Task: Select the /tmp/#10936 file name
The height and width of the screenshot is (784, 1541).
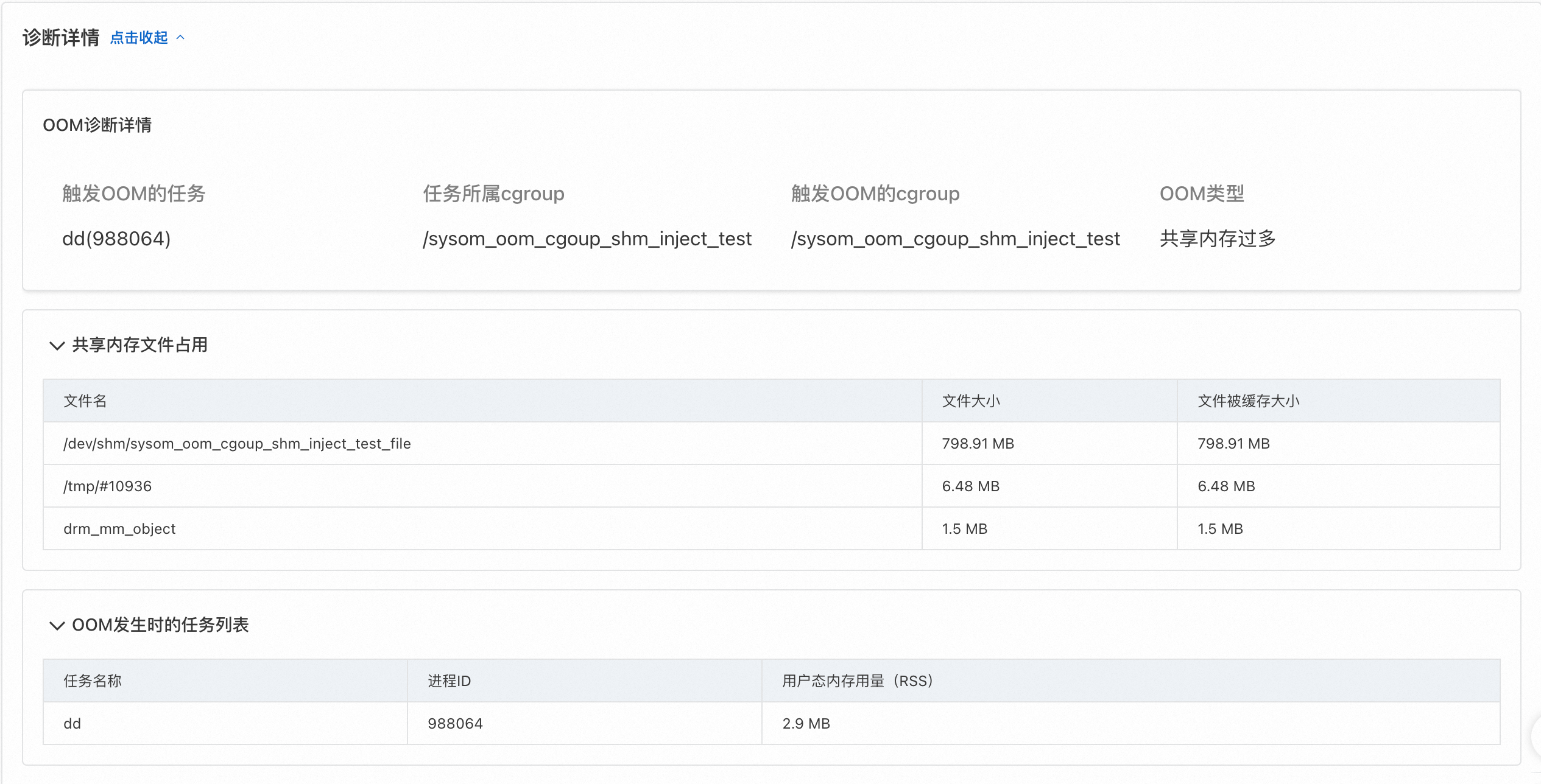Action: click(x=107, y=486)
